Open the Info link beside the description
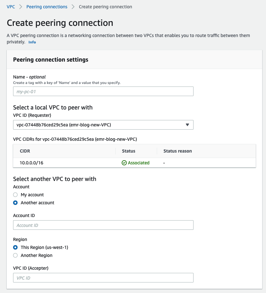This screenshot has height=293, width=266. pos(32,42)
